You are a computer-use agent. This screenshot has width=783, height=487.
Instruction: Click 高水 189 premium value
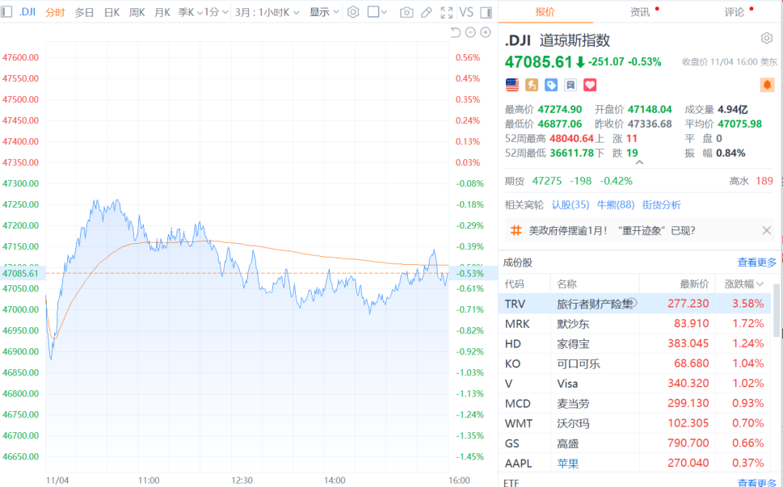[764, 181]
